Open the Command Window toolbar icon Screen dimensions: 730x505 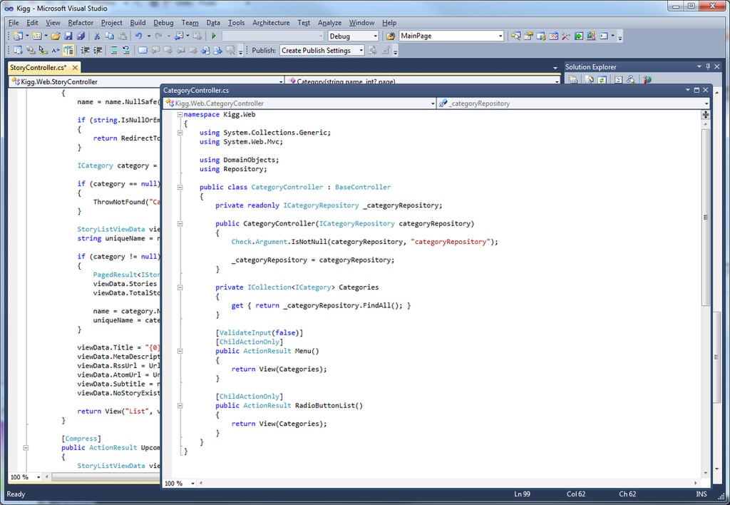pyautogui.click(x=604, y=36)
